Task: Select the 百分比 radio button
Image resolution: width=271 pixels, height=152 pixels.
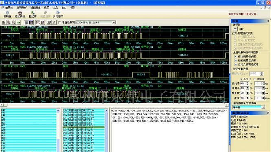Action: [241, 79]
